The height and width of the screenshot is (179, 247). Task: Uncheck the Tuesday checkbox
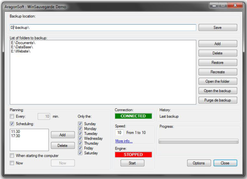(x=80, y=133)
